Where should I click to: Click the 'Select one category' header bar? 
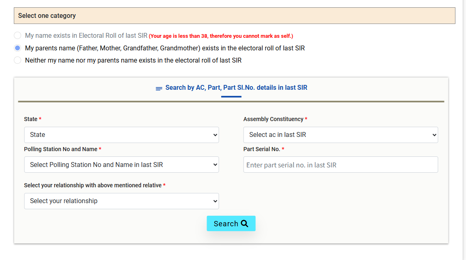click(234, 16)
